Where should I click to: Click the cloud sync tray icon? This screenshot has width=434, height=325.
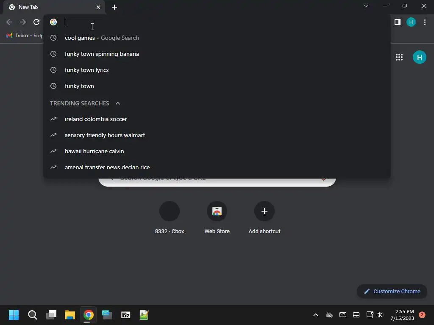pos(329,315)
